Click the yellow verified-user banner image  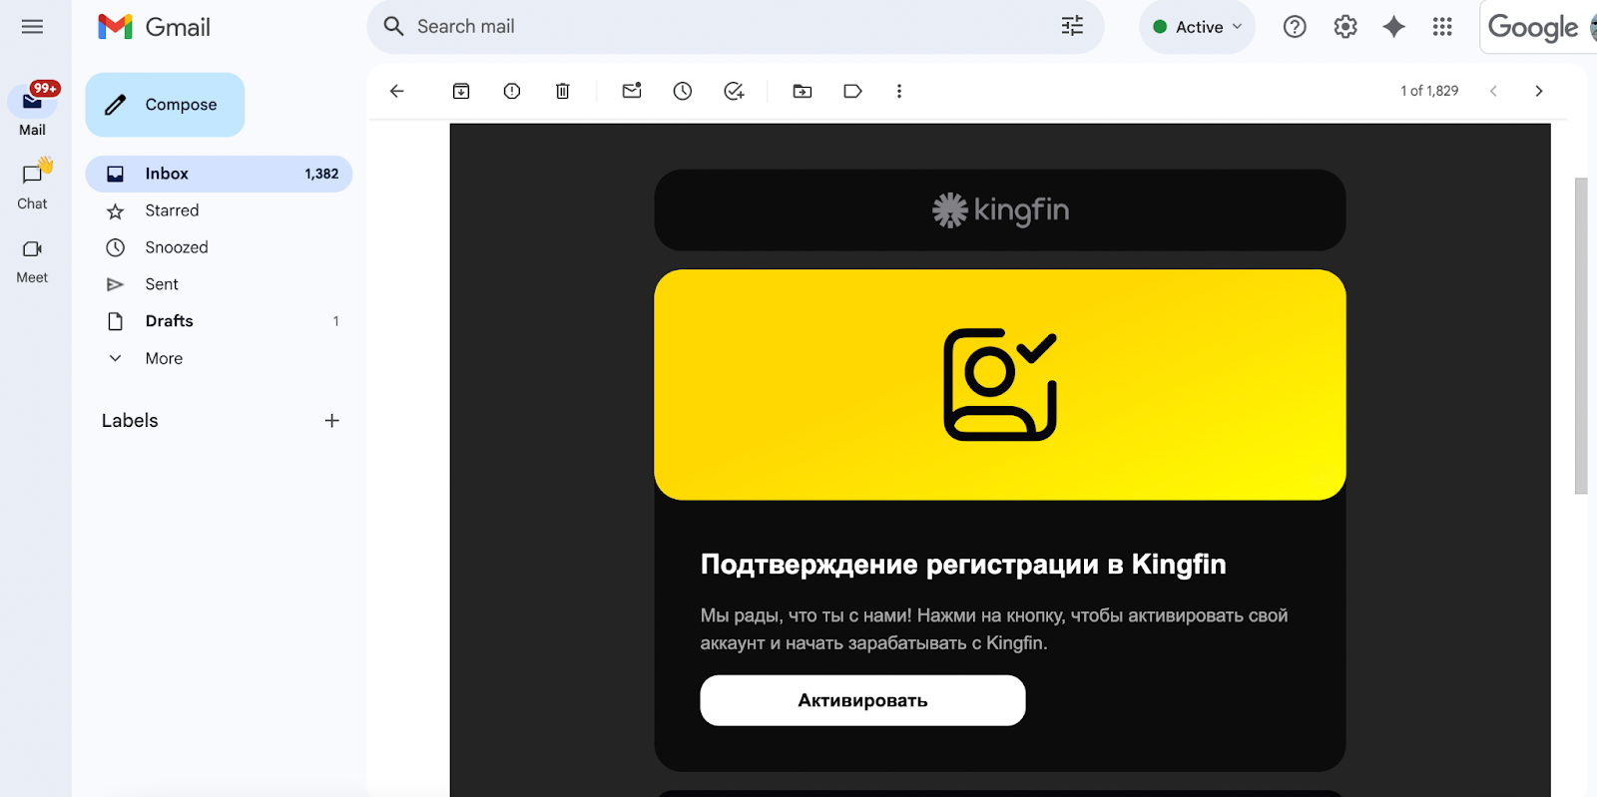pyautogui.click(x=1000, y=385)
